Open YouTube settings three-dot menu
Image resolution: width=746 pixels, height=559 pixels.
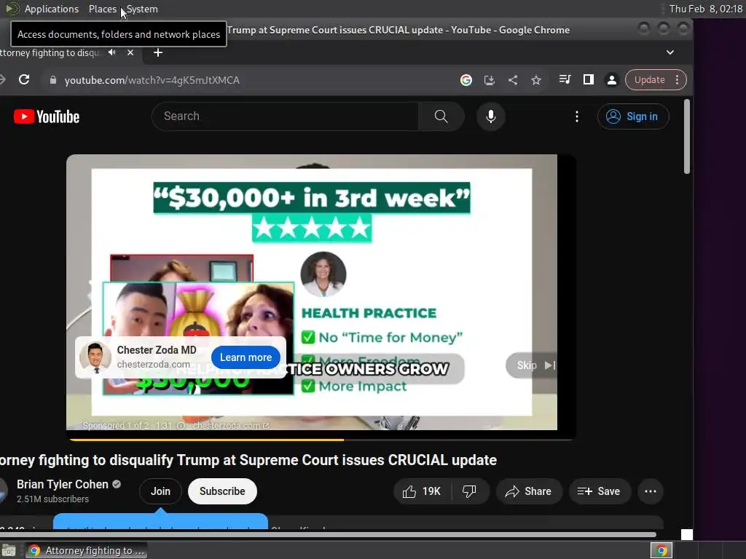577,116
